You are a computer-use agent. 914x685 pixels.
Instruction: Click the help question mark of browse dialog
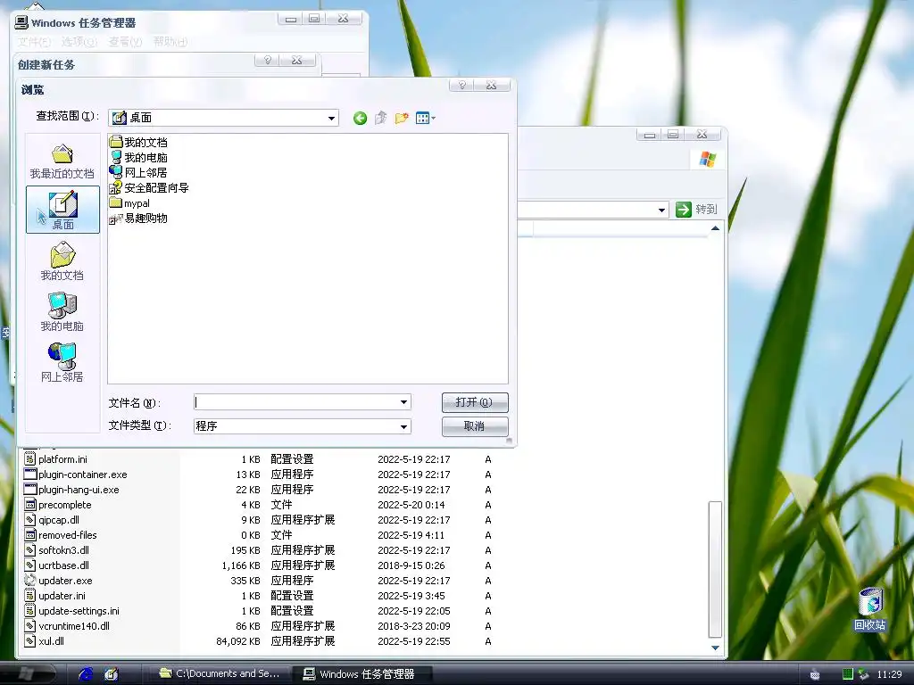coord(461,85)
